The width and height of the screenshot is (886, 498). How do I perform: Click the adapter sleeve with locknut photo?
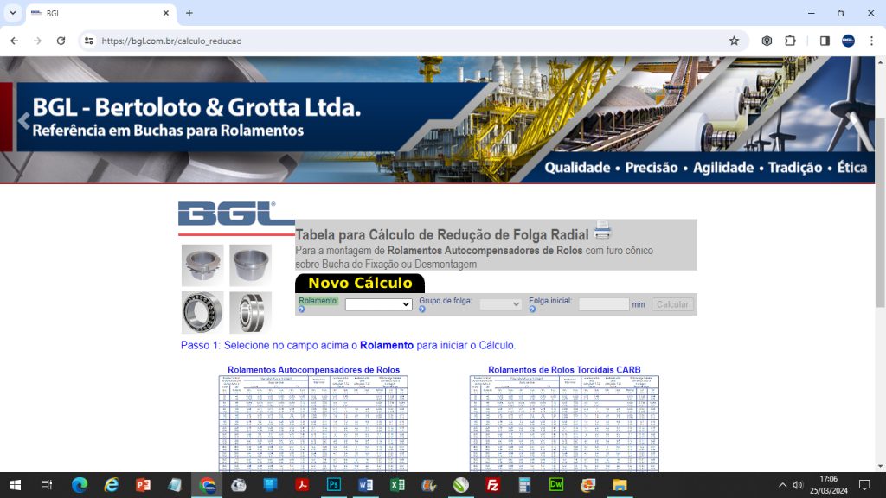[202, 265]
